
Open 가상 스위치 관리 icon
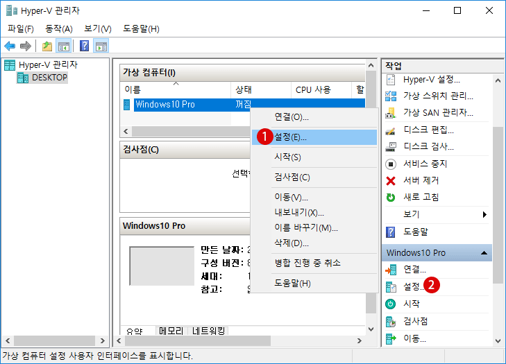(391, 96)
